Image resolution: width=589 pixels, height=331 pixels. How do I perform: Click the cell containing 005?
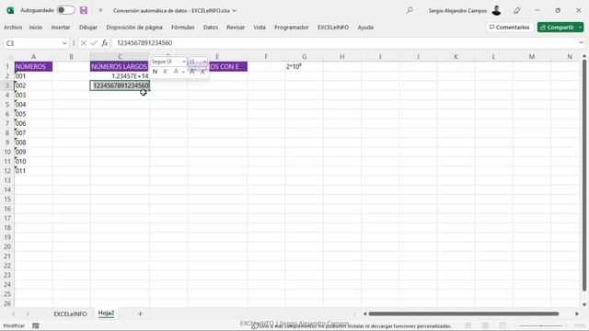(x=33, y=114)
